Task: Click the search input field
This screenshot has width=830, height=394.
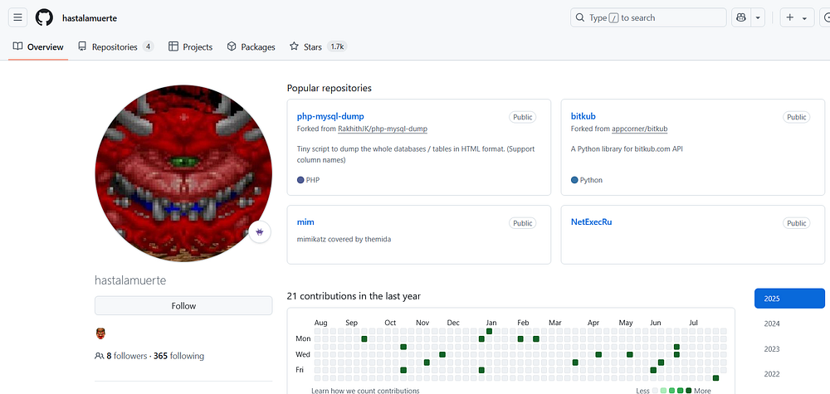Action: (x=648, y=17)
